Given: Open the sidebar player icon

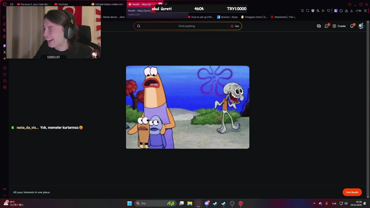Looking at the screenshot, I should (x=5, y=68).
